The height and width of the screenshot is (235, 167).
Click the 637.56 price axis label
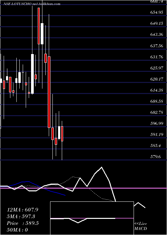(x=157, y=46)
